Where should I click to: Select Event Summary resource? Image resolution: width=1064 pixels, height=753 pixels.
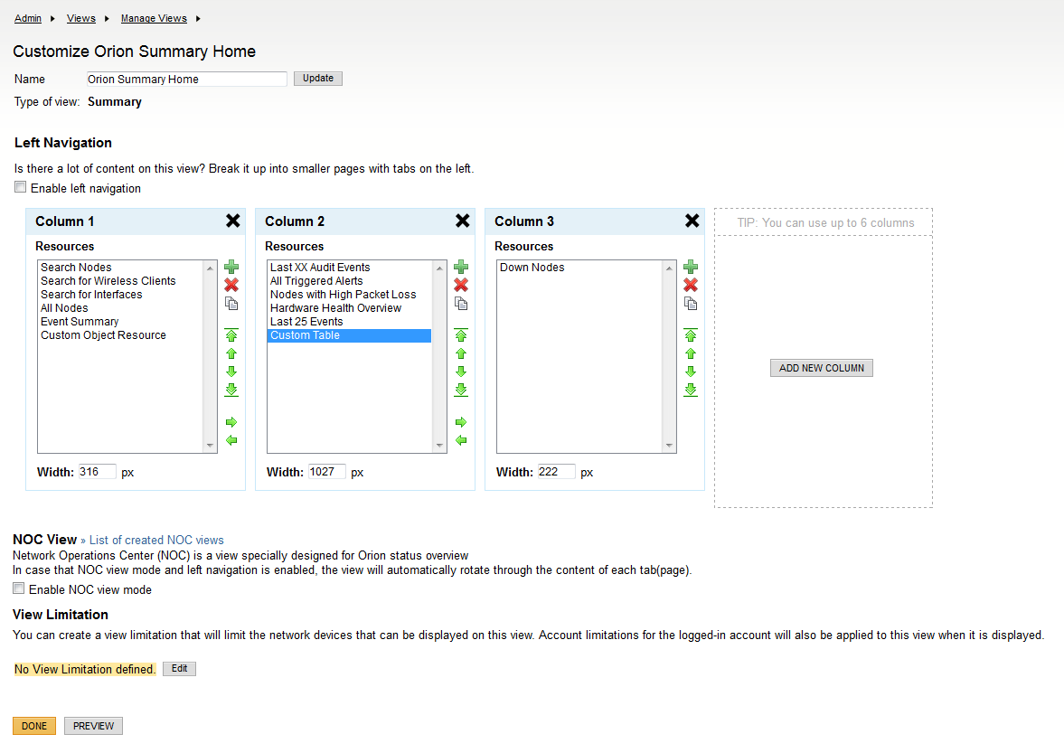point(121,322)
